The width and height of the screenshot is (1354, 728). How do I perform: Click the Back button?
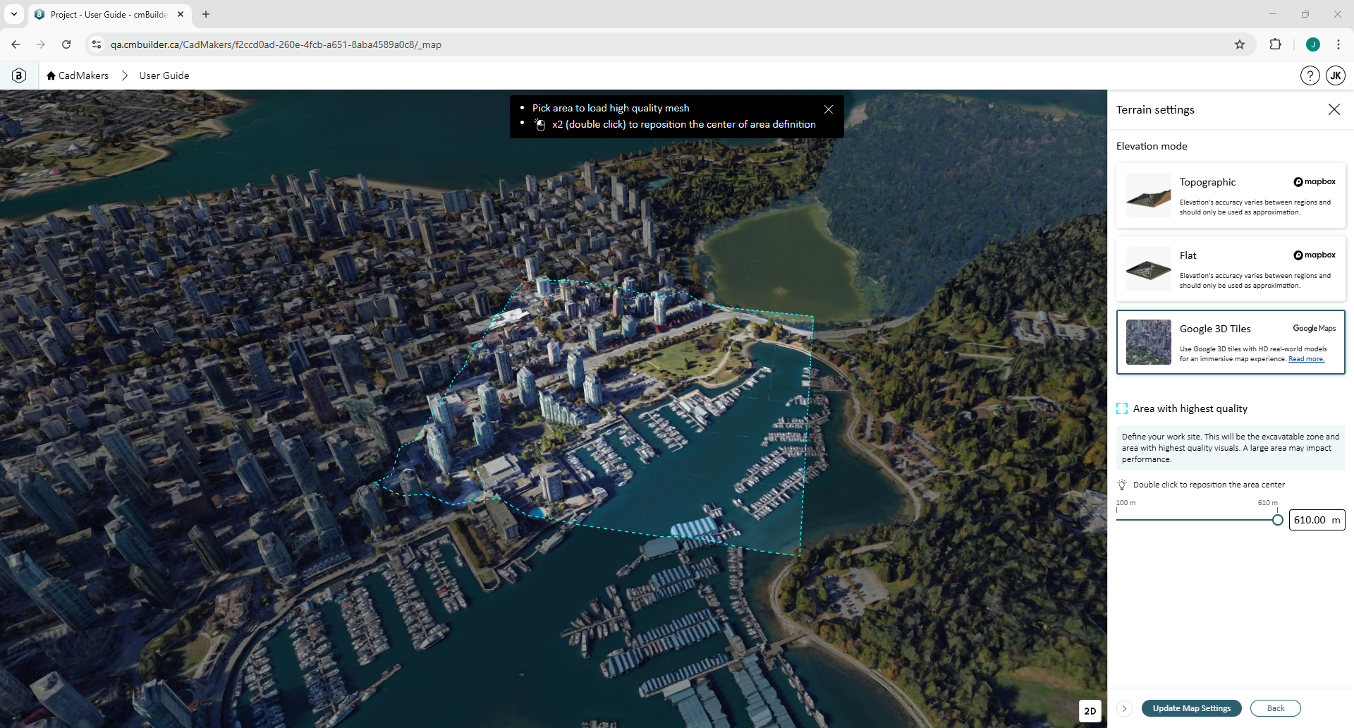tap(1276, 708)
